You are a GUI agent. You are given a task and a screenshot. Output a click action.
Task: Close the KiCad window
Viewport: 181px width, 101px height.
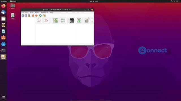pos(92,10)
